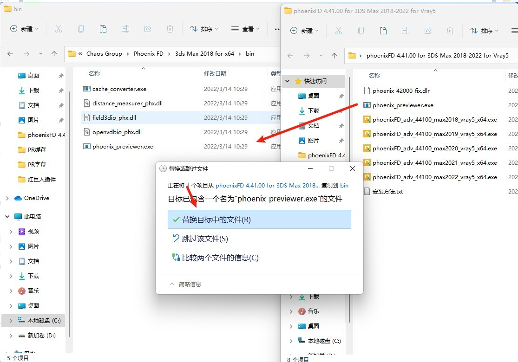Go back in the phoenixFD window

[290, 56]
